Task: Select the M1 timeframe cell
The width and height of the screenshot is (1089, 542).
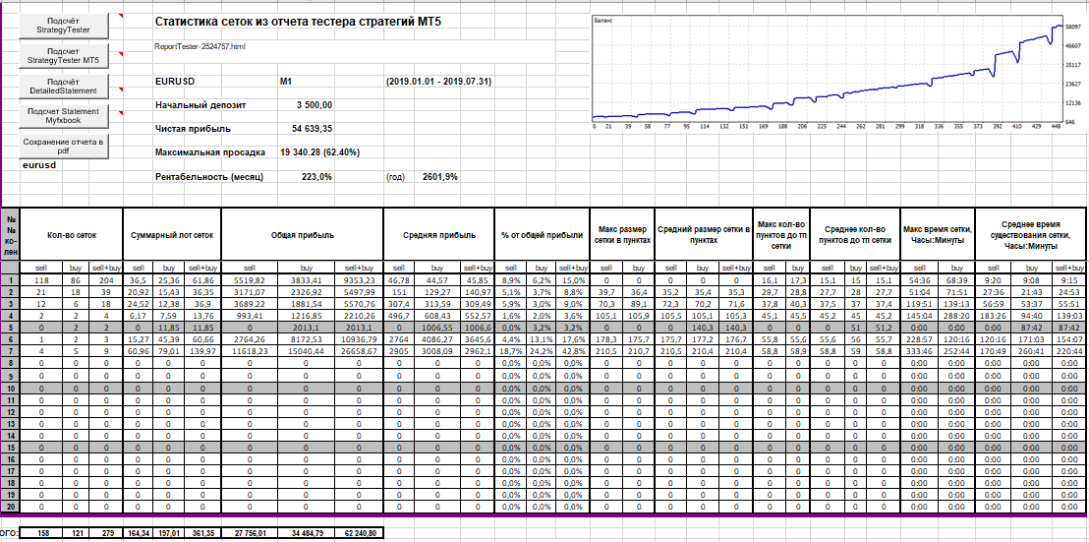Action: pyautogui.click(x=285, y=82)
